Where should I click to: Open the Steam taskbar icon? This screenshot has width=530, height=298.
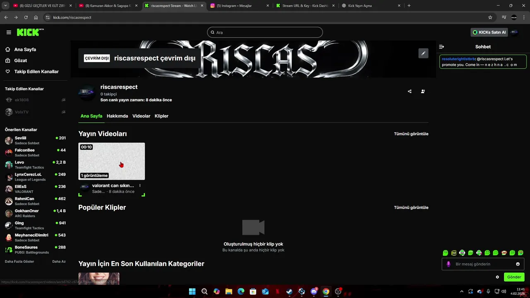pos(289,291)
